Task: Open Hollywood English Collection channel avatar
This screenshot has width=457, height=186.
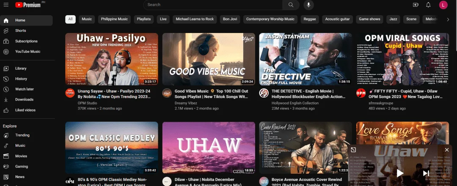Action: click(264, 93)
